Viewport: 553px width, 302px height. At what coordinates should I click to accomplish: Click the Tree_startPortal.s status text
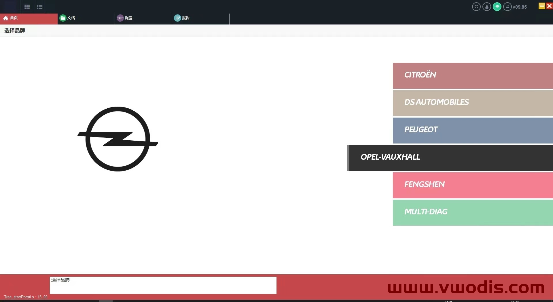click(x=26, y=297)
